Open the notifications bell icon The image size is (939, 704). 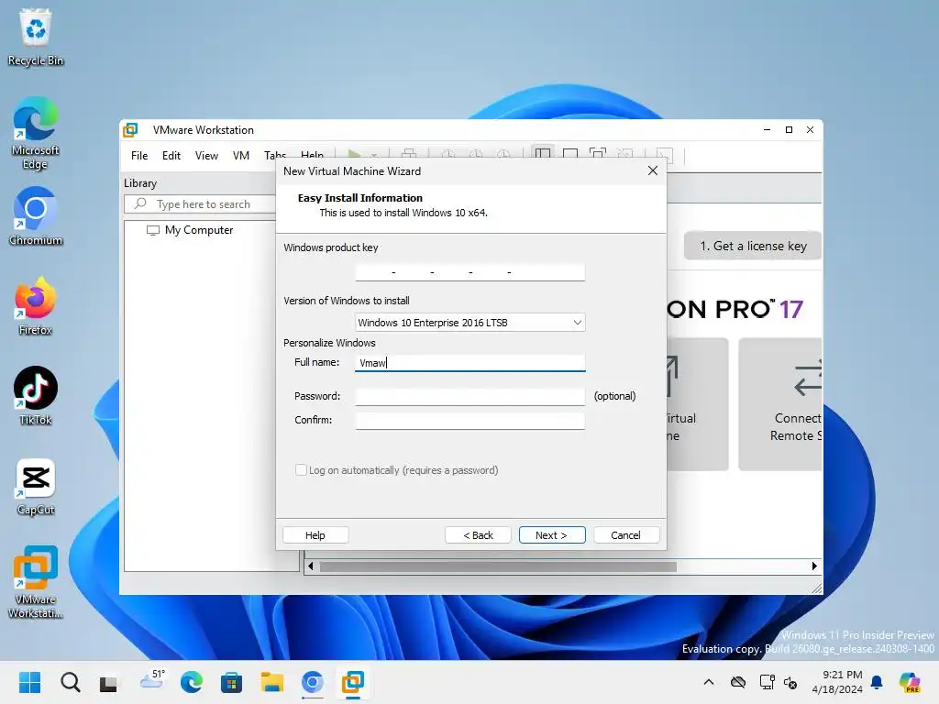(877, 682)
